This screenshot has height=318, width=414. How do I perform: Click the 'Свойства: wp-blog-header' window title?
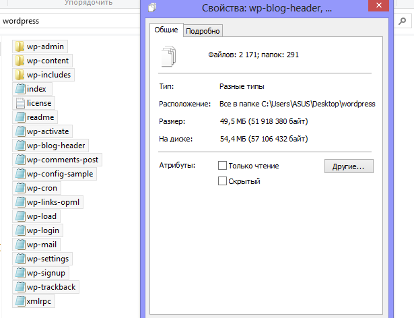click(x=267, y=8)
